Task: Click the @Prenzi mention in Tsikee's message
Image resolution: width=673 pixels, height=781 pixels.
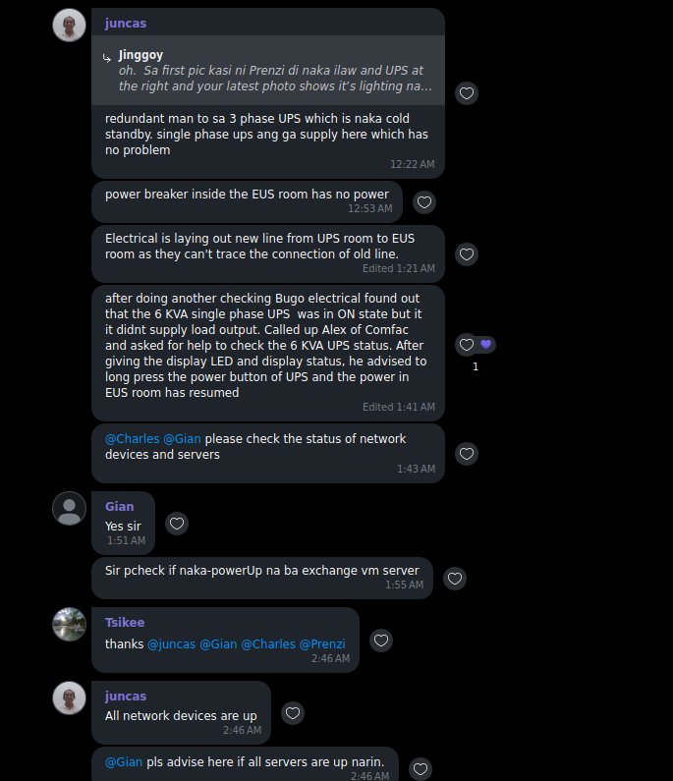Action: 322,644
